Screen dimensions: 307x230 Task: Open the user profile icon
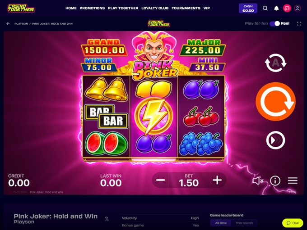[298, 8]
